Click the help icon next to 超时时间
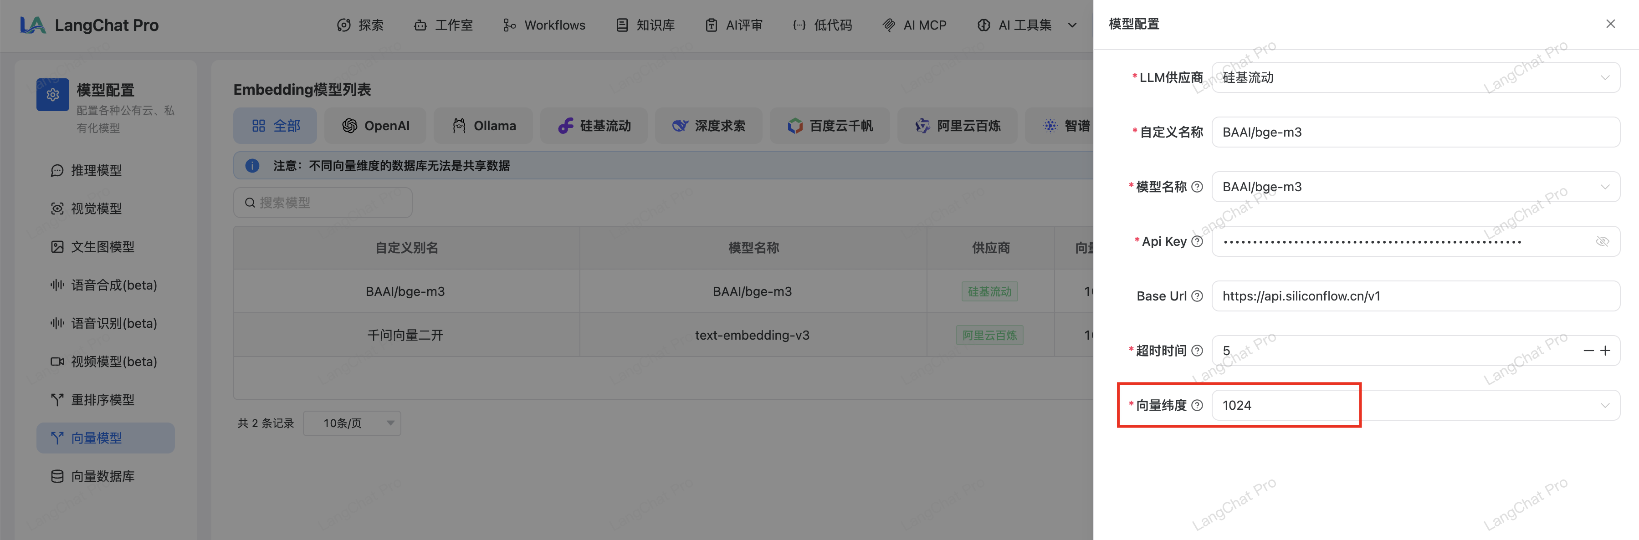This screenshot has width=1639, height=540. pyautogui.click(x=1197, y=351)
